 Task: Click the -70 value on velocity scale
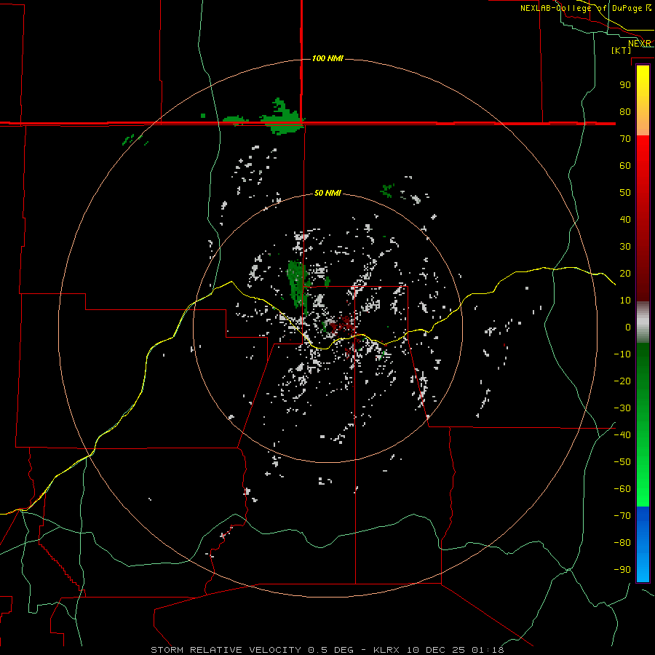(622, 516)
